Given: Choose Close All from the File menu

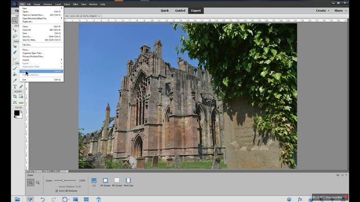Looking at the screenshot, I should [x=41, y=30].
